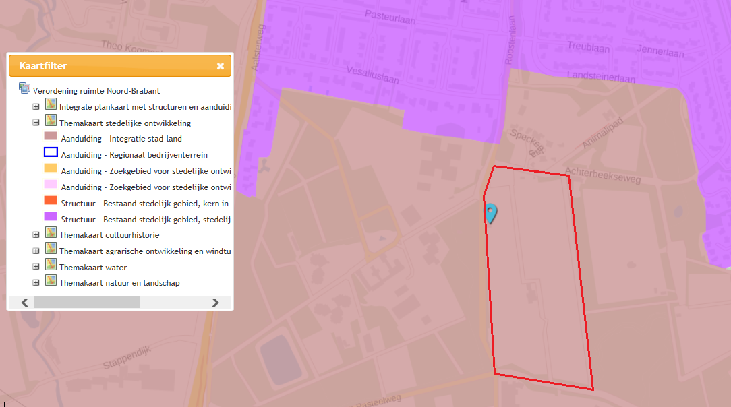Click the left arrow of the Kaartfilter scrollbar
Viewport: 731px width, 407px height.
25,303
